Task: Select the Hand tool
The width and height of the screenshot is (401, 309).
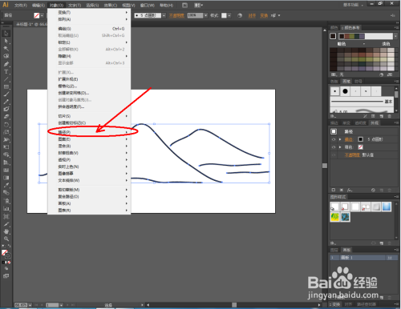Action: pyautogui.click(x=6, y=231)
